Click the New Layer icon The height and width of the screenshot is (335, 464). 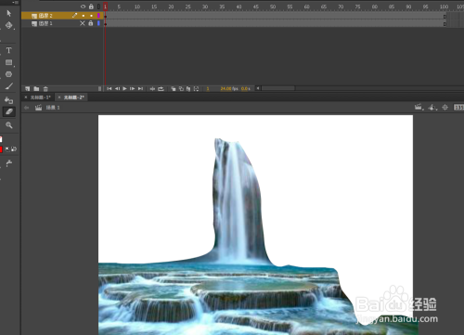pyautogui.click(x=28, y=89)
